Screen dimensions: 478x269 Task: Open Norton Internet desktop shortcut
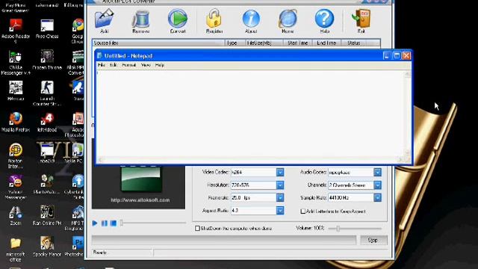(x=16, y=156)
